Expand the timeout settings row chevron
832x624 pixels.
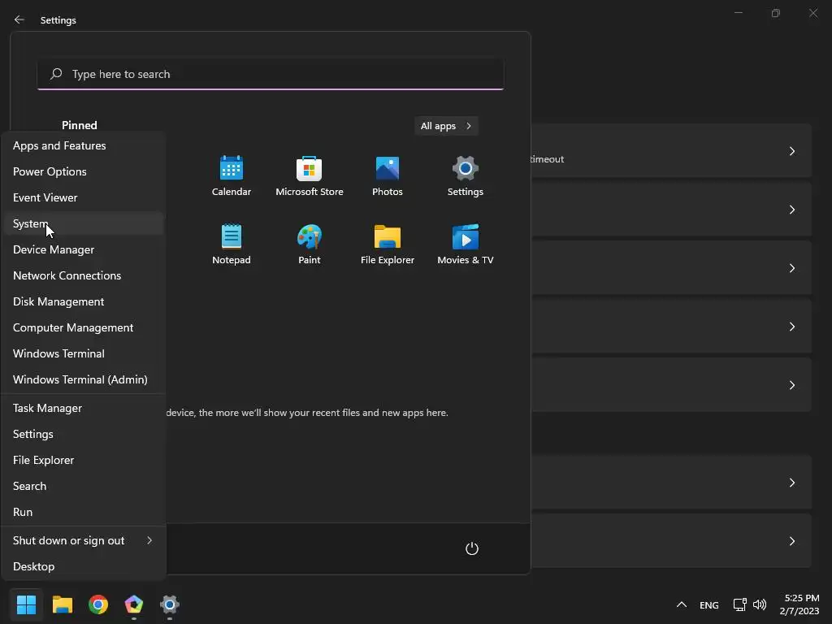[791, 151]
